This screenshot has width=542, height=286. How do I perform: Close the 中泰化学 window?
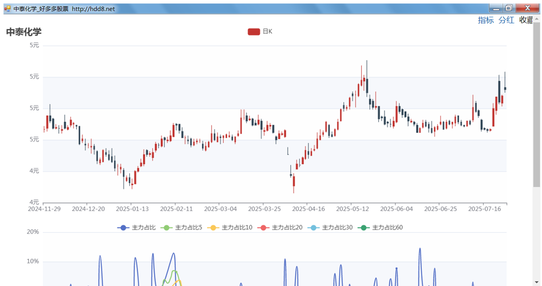coord(528,8)
